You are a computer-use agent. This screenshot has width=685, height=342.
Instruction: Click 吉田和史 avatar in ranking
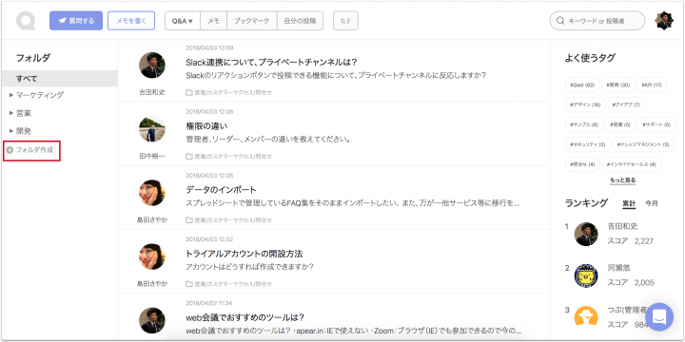click(586, 235)
